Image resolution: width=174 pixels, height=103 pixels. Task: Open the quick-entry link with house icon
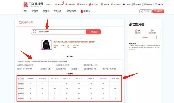[x=94, y=4]
